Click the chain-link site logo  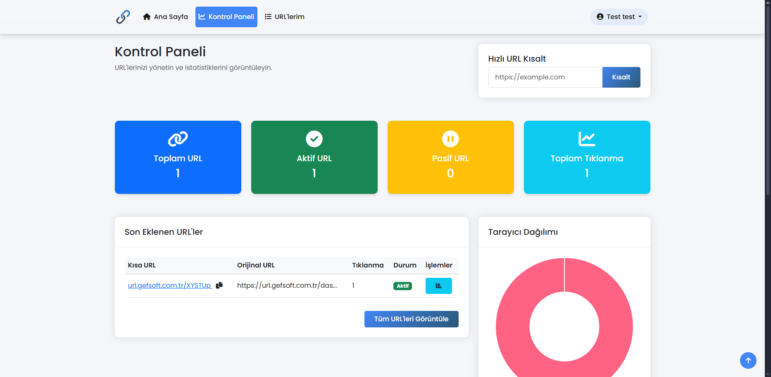(123, 17)
